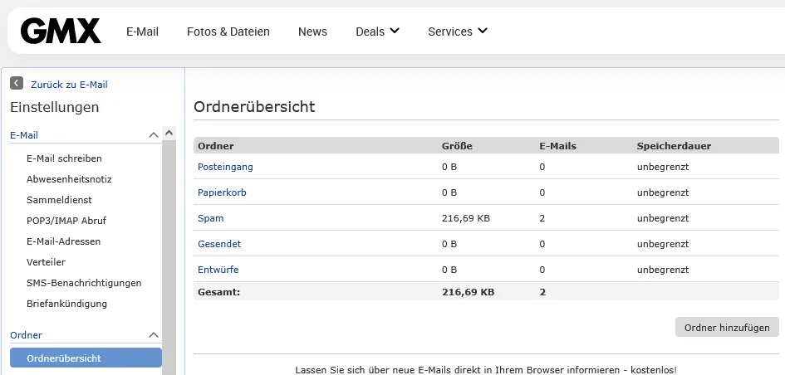
Task: Click the Ordner hinzufügen button
Action: pos(727,328)
